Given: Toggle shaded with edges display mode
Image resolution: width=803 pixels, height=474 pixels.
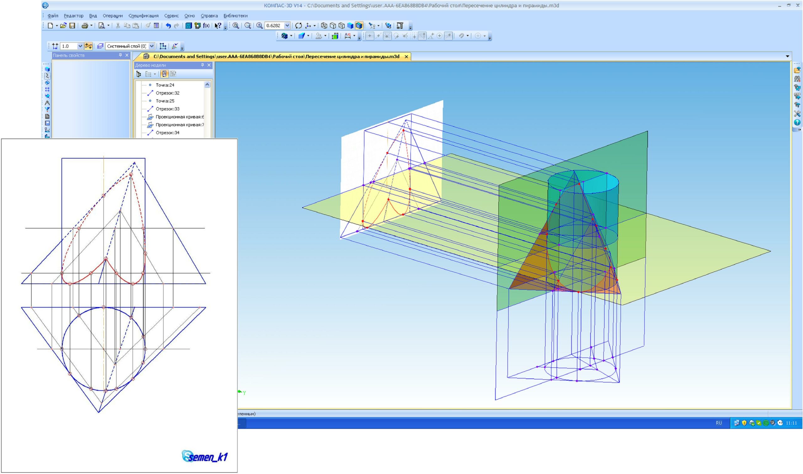Looking at the screenshot, I should (359, 25).
